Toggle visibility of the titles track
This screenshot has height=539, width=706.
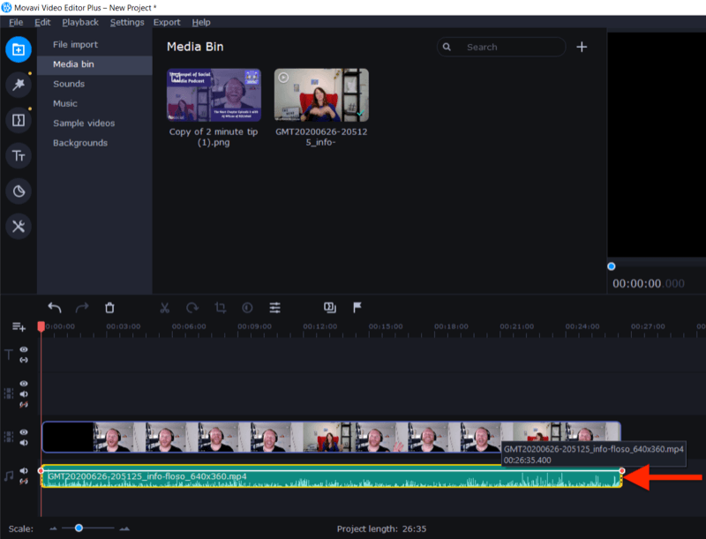coord(24,349)
